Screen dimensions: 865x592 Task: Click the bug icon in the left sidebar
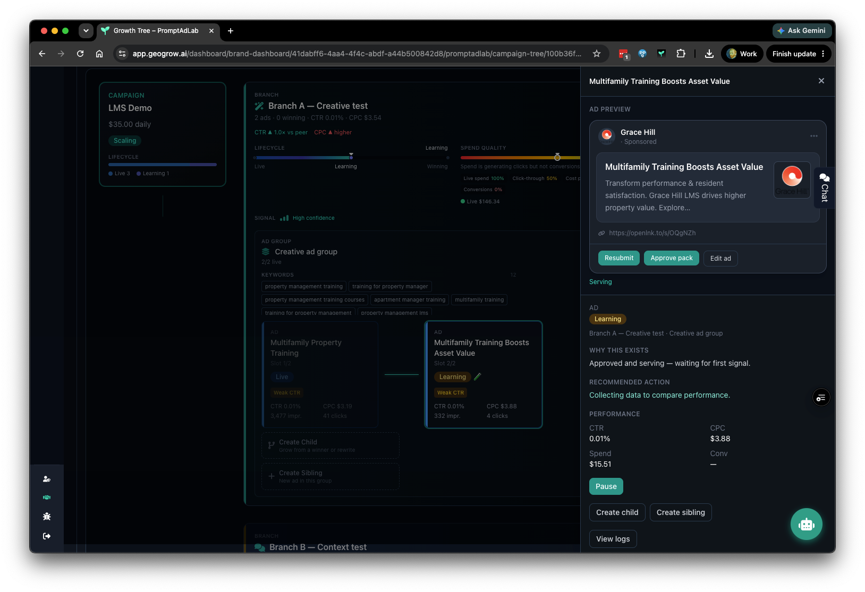pos(47,516)
